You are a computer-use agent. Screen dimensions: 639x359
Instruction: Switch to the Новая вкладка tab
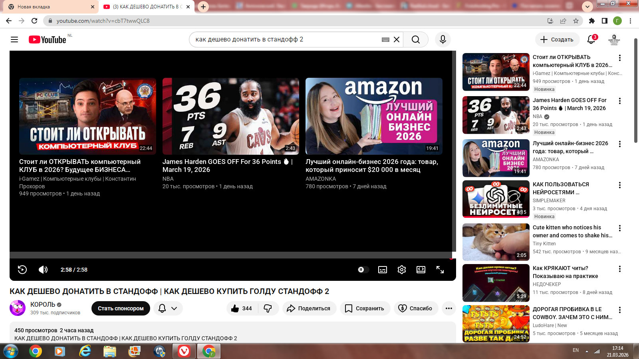click(x=50, y=7)
